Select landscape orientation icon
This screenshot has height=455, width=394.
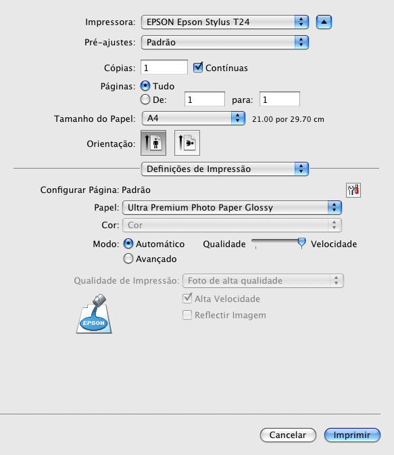[187, 143]
